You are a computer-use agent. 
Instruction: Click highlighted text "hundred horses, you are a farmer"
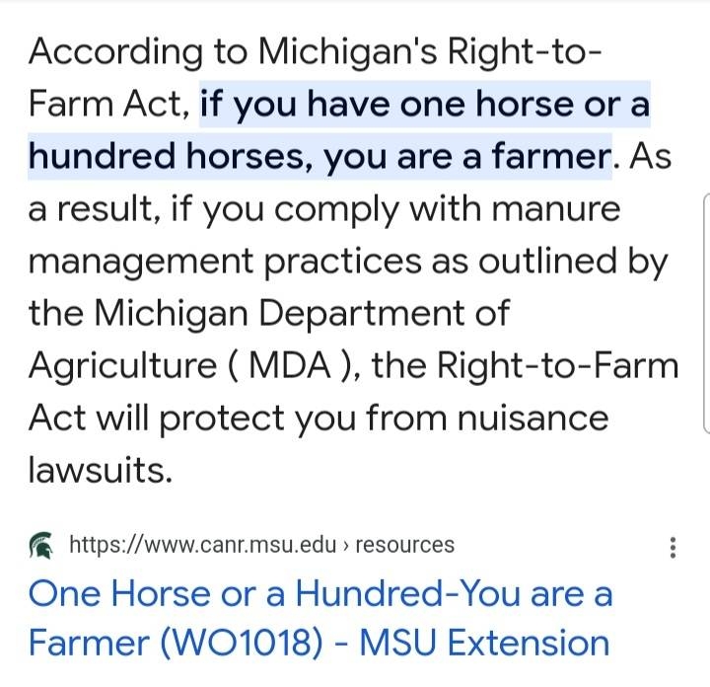tap(316, 156)
